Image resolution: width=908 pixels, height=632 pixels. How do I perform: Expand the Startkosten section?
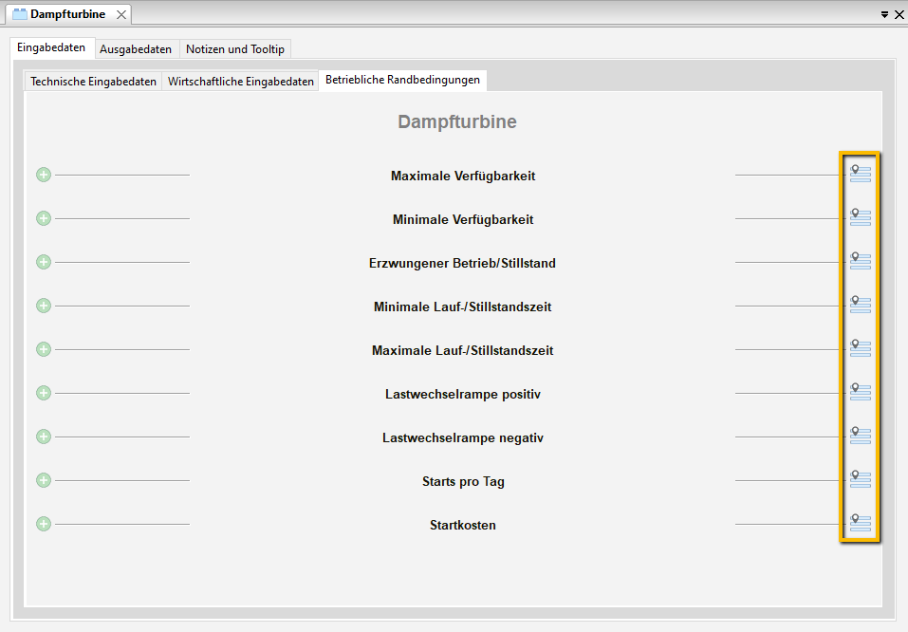(44, 524)
